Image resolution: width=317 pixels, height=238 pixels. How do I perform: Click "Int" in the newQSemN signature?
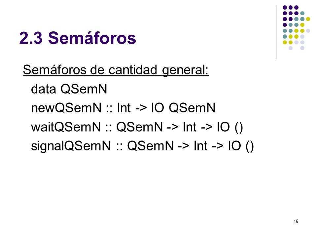pyautogui.click(x=124, y=108)
